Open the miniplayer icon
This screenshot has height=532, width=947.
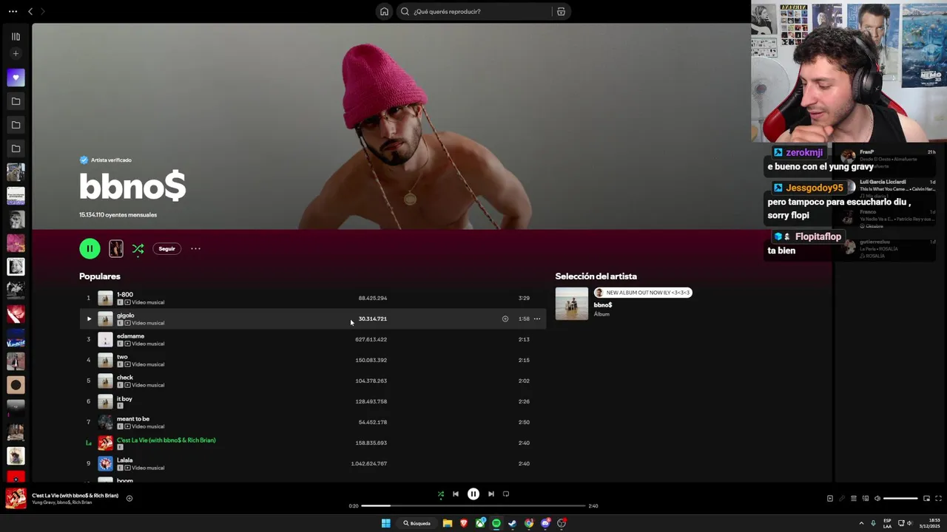click(x=926, y=498)
